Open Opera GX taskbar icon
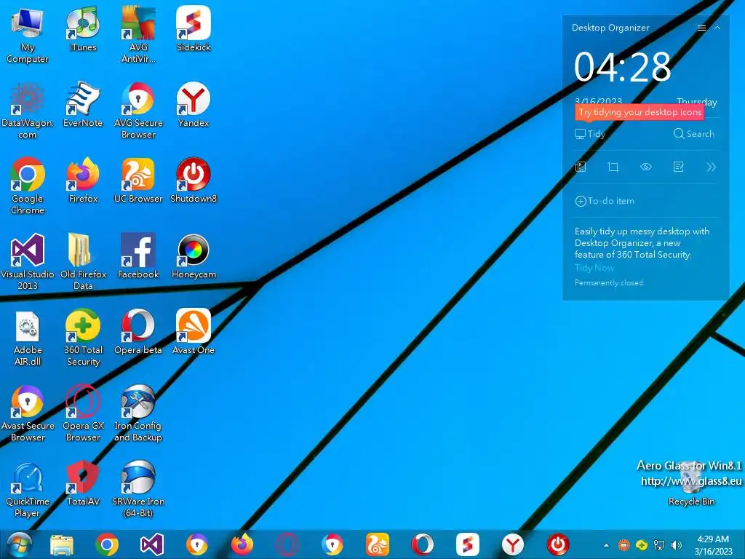745x559 pixels. 287,544
